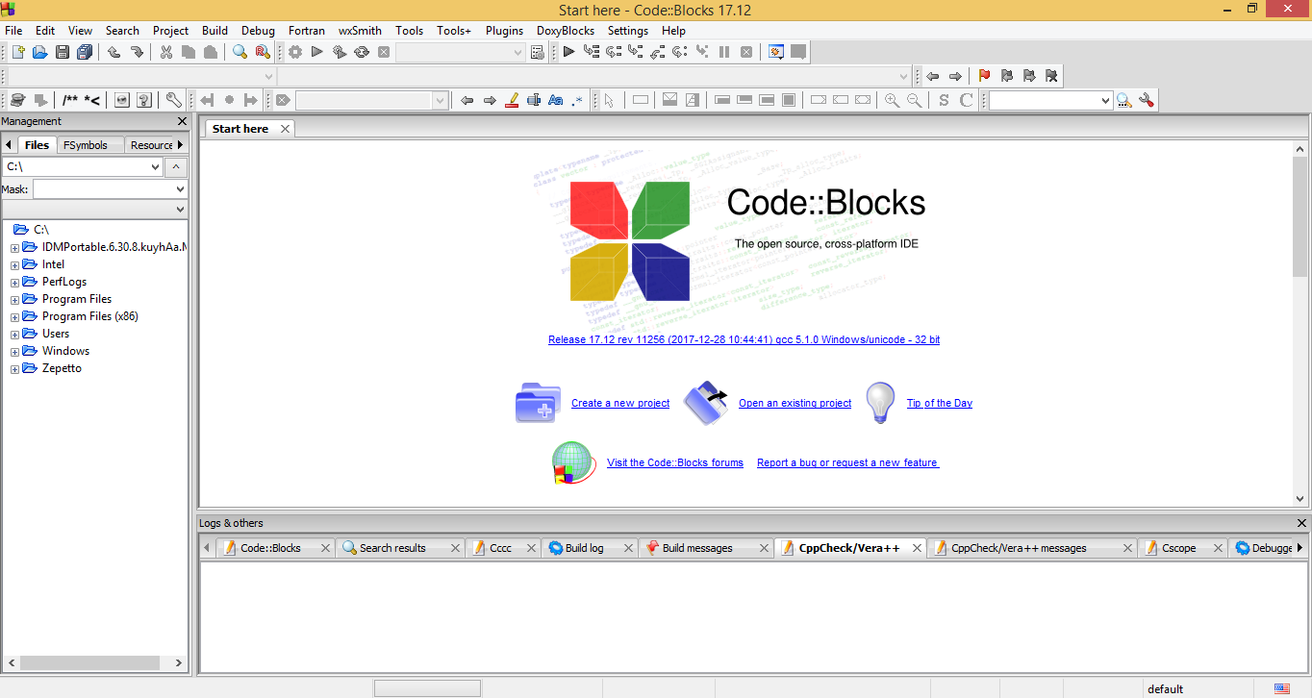Screen dimensions: 1312x698
Task: Click the Start here page vertical scrollbar
Action: tap(1300, 324)
